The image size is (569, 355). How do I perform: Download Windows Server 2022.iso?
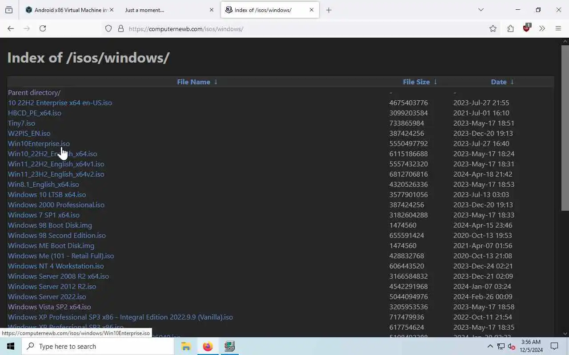[47, 296]
